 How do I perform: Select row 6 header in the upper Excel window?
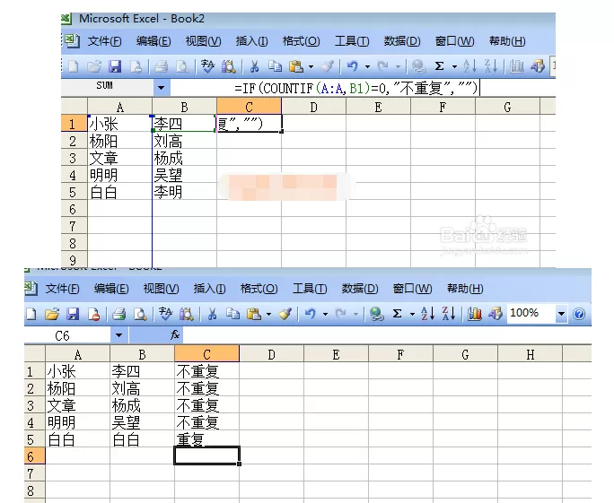(74, 209)
